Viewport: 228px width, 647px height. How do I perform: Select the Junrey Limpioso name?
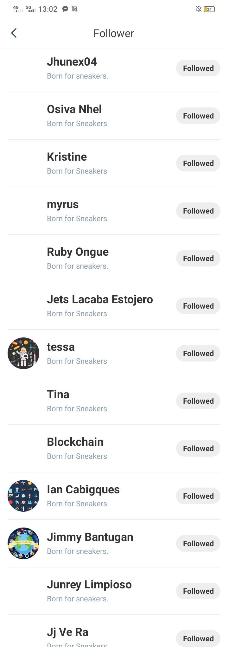point(89,585)
